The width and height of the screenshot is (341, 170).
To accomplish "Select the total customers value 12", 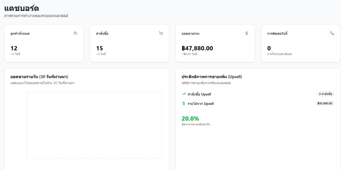I will pyautogui.click(x=14, y=48).
